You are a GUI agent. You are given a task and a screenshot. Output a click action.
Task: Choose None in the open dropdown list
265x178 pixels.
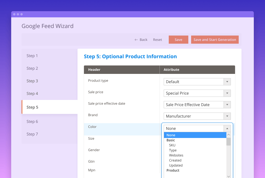[x=171, y=135]
